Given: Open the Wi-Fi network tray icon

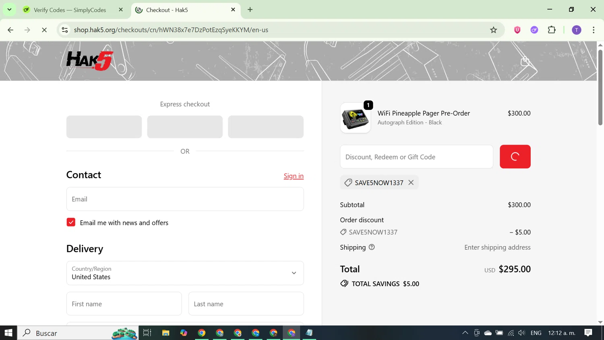Looking at the screenshot, I should click(511, 333).
